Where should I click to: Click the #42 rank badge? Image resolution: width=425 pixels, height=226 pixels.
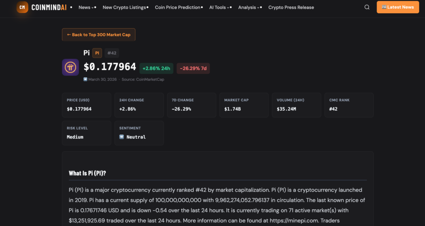(x=112, y=53)
